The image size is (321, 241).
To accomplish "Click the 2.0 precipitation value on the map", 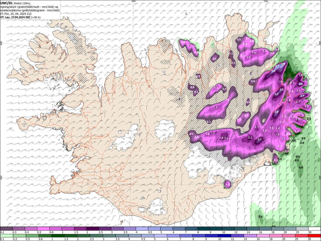I will click(226, 138).
